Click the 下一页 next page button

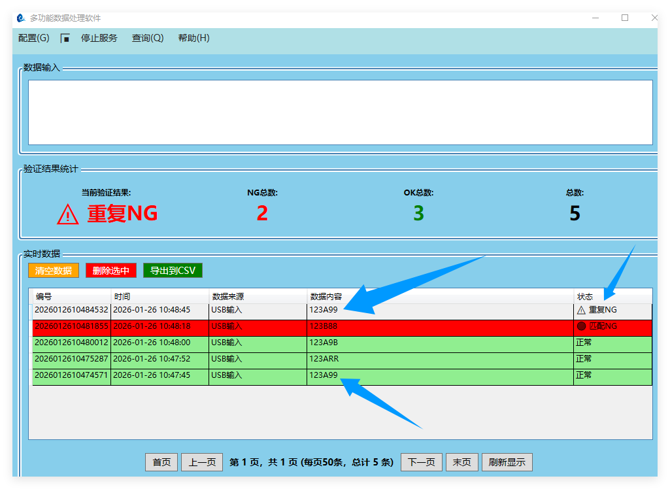(x=422, y=462)
